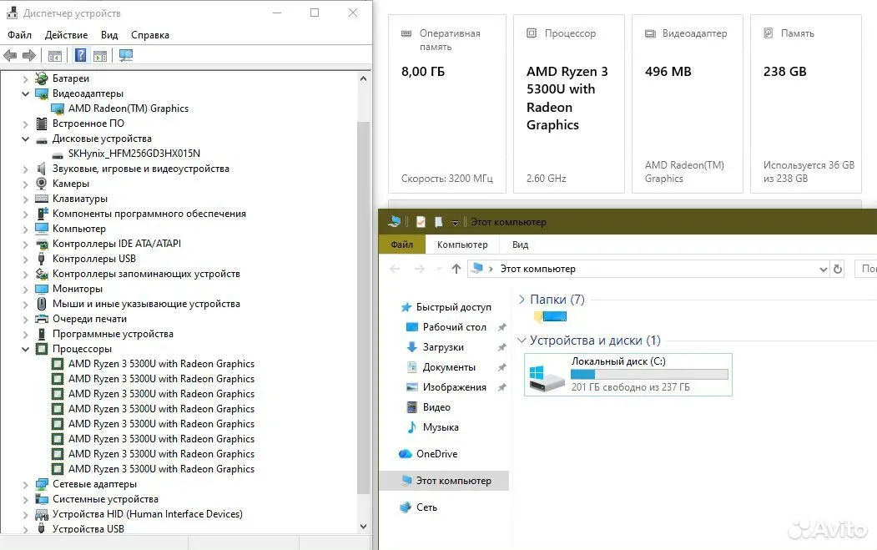
Task: Select Устройства HID (Human Interface Devices)
Action: [x=147, y=514]
